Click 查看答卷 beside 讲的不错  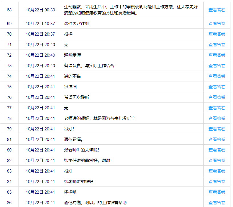(x=217, y=76)
